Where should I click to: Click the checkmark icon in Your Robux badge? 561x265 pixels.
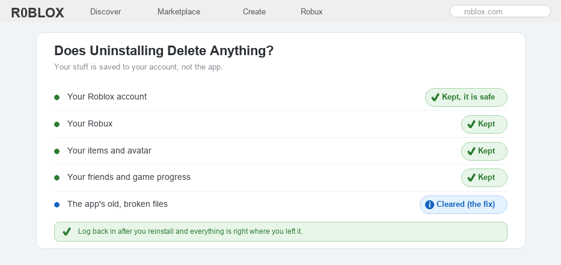coord(471,124)
